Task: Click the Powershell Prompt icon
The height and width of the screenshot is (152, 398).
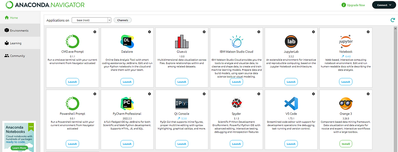Action: [72, 104]
